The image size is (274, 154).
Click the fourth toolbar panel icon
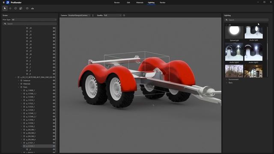click(21, 8)
